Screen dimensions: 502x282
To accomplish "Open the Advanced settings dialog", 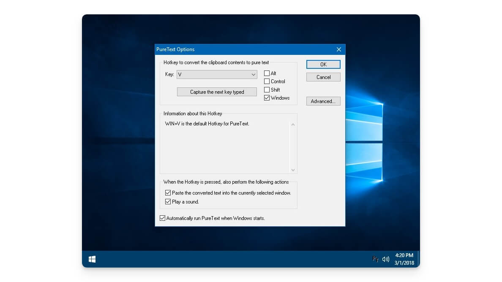I will pos(323,101).
